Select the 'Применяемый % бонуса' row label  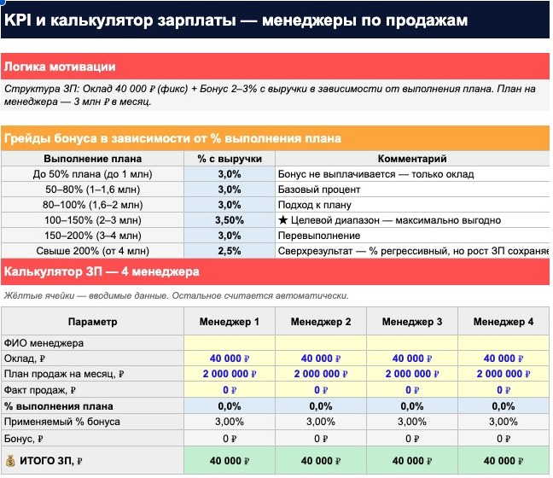92,422
